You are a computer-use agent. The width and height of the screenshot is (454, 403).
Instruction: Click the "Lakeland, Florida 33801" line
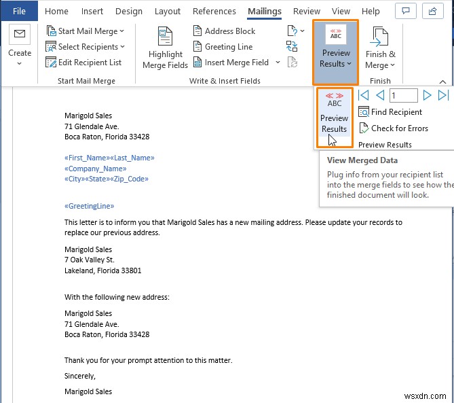(102, 270)
